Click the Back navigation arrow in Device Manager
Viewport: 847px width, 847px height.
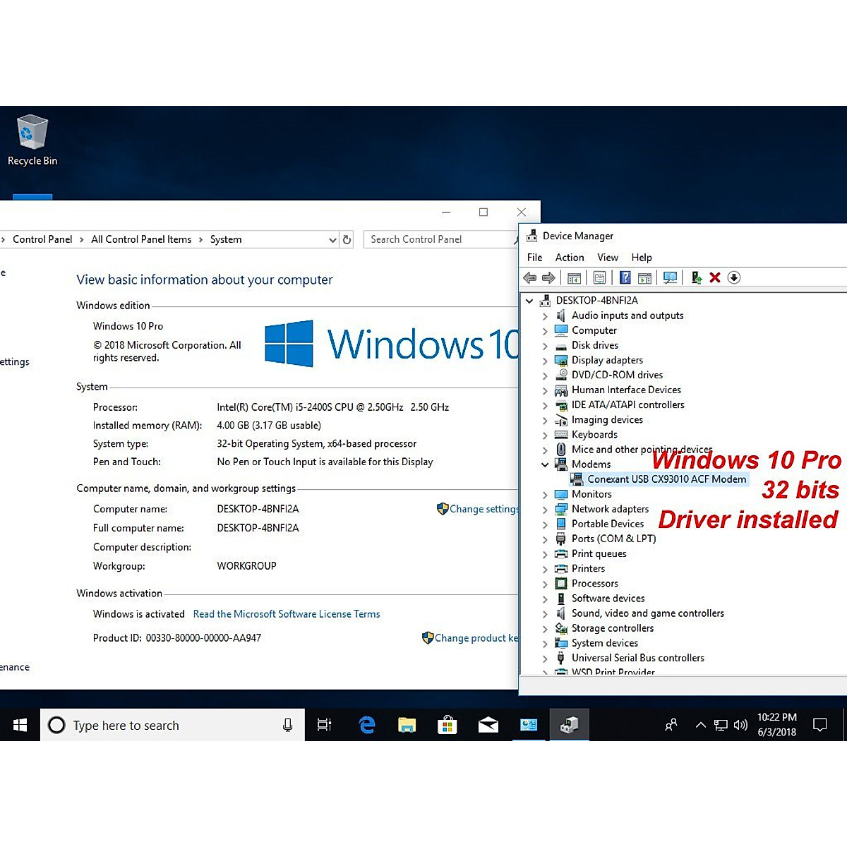[530, 277]
